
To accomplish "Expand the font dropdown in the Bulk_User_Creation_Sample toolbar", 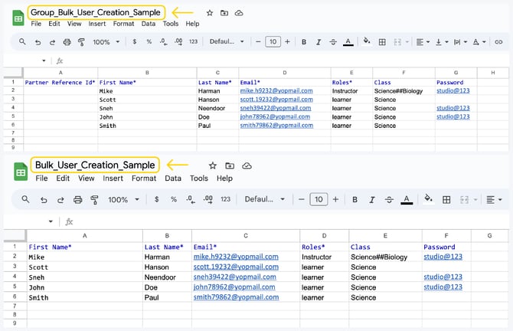I will click(265, 199).
